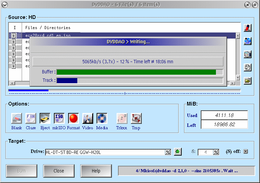Click the Mkisofs|dvddao status message

click(x=186, y=171)
